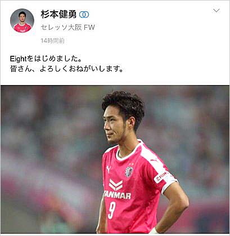Click the 14時間前 timestamp
Image resolution: width=230 pixels, height=236 pixels.
tap(53, 41)
